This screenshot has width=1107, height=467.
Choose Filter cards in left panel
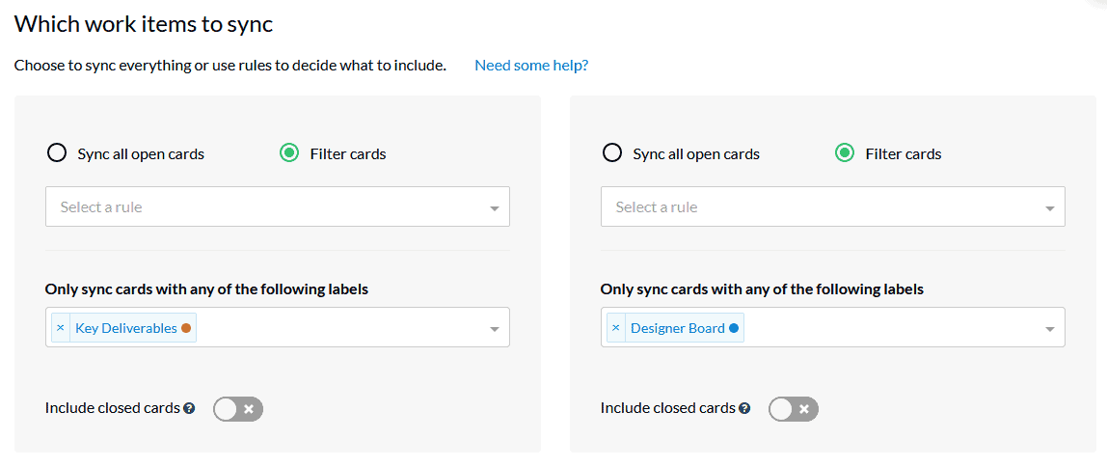point(288,153)
